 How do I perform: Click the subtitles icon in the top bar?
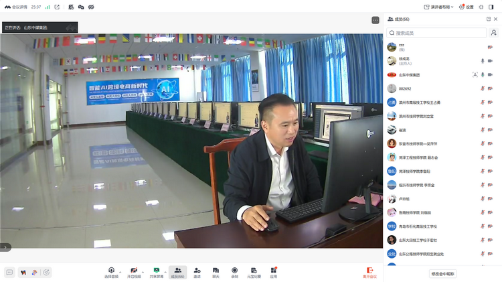coord(91,7)
